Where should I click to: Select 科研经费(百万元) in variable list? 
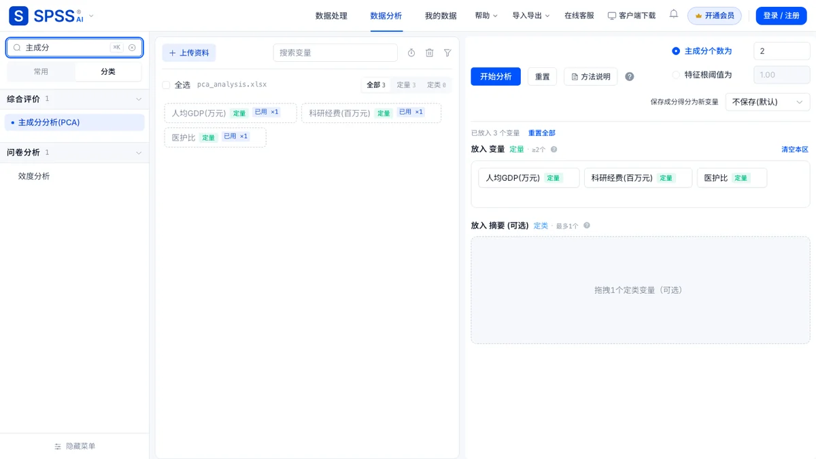click(371, 113)
